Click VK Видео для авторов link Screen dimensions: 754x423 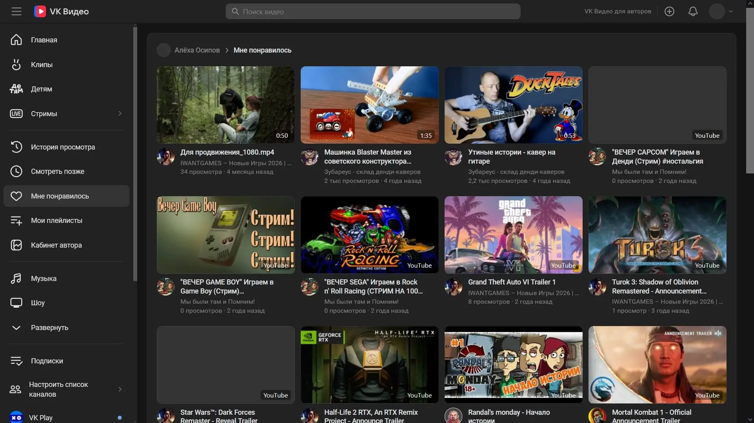618,11
